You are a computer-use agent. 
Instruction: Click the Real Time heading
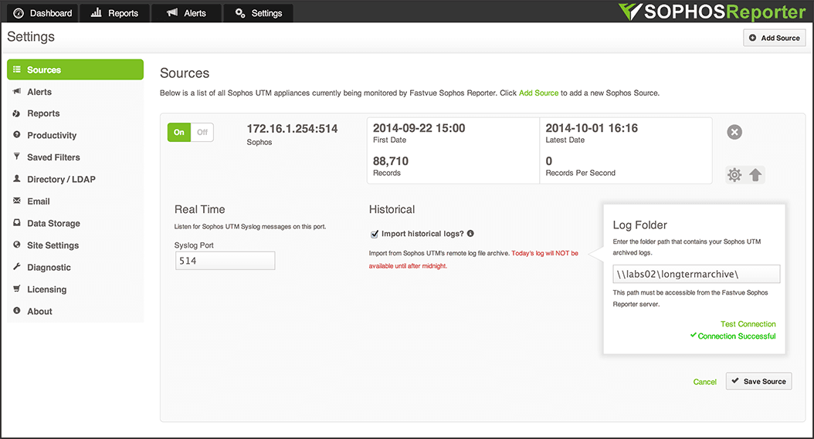pos(200,210)
